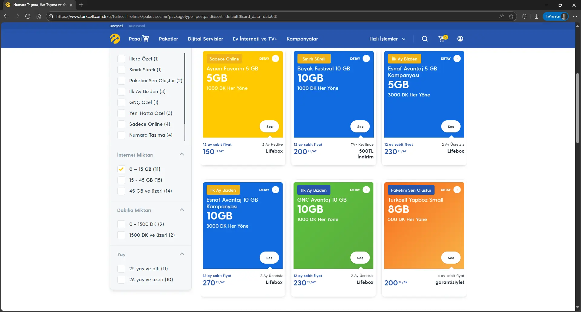Viewport: 581px width, 312px height.
Task: Switch to the Bireysel tab
Action: (116, 26)
